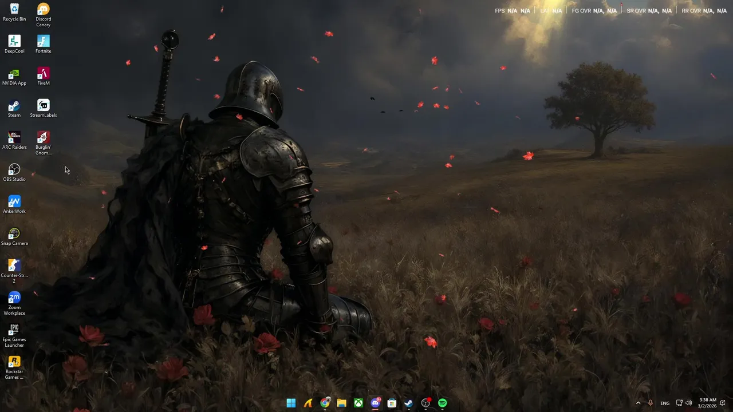This screenshot has width=733, height=412.
Task: Open the Windows Start menu
Action: click(x=291, y=403)
